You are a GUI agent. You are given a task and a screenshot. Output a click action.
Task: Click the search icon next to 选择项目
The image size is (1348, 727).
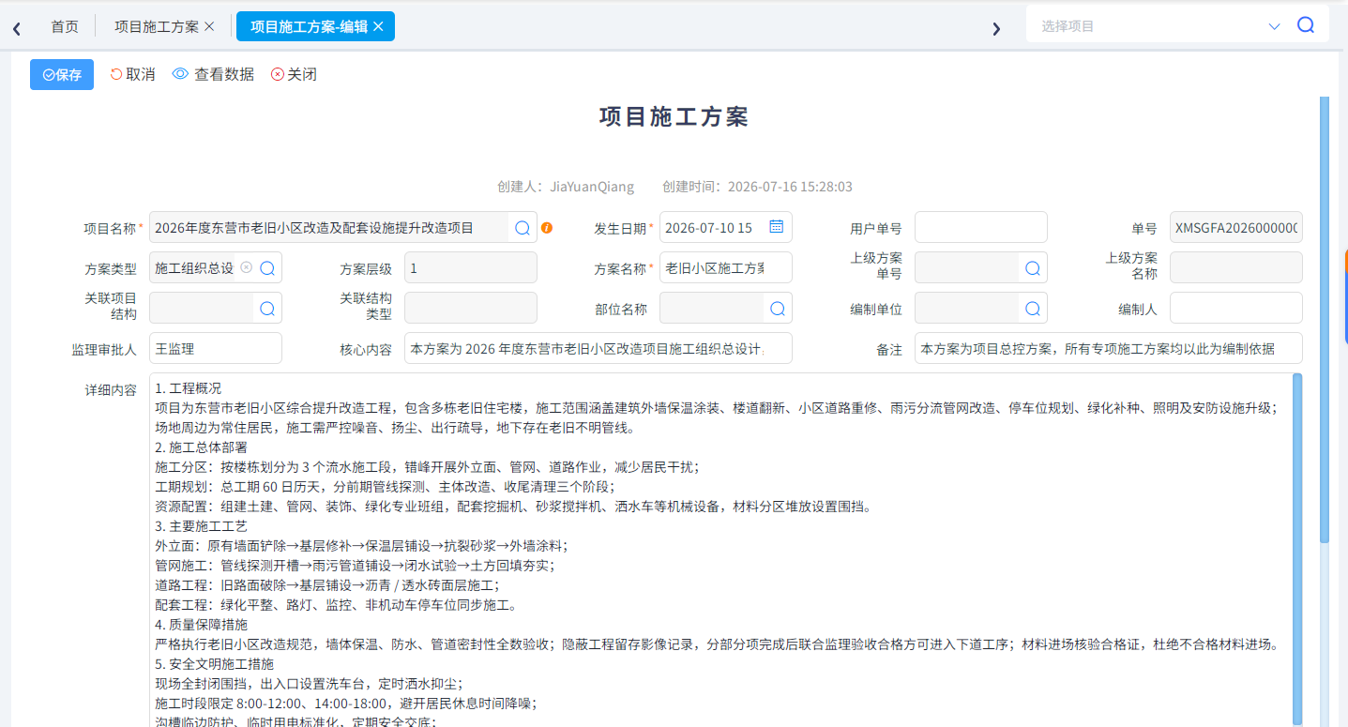tap(1305, 25)
